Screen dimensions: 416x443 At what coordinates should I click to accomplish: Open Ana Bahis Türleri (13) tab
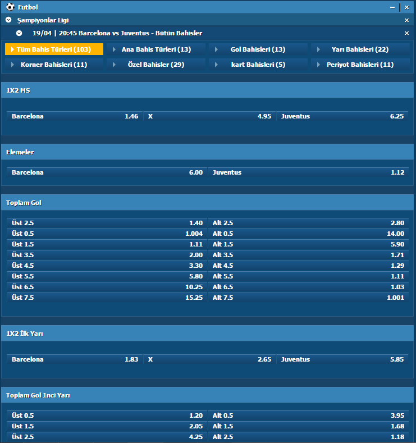click(156, 49)
